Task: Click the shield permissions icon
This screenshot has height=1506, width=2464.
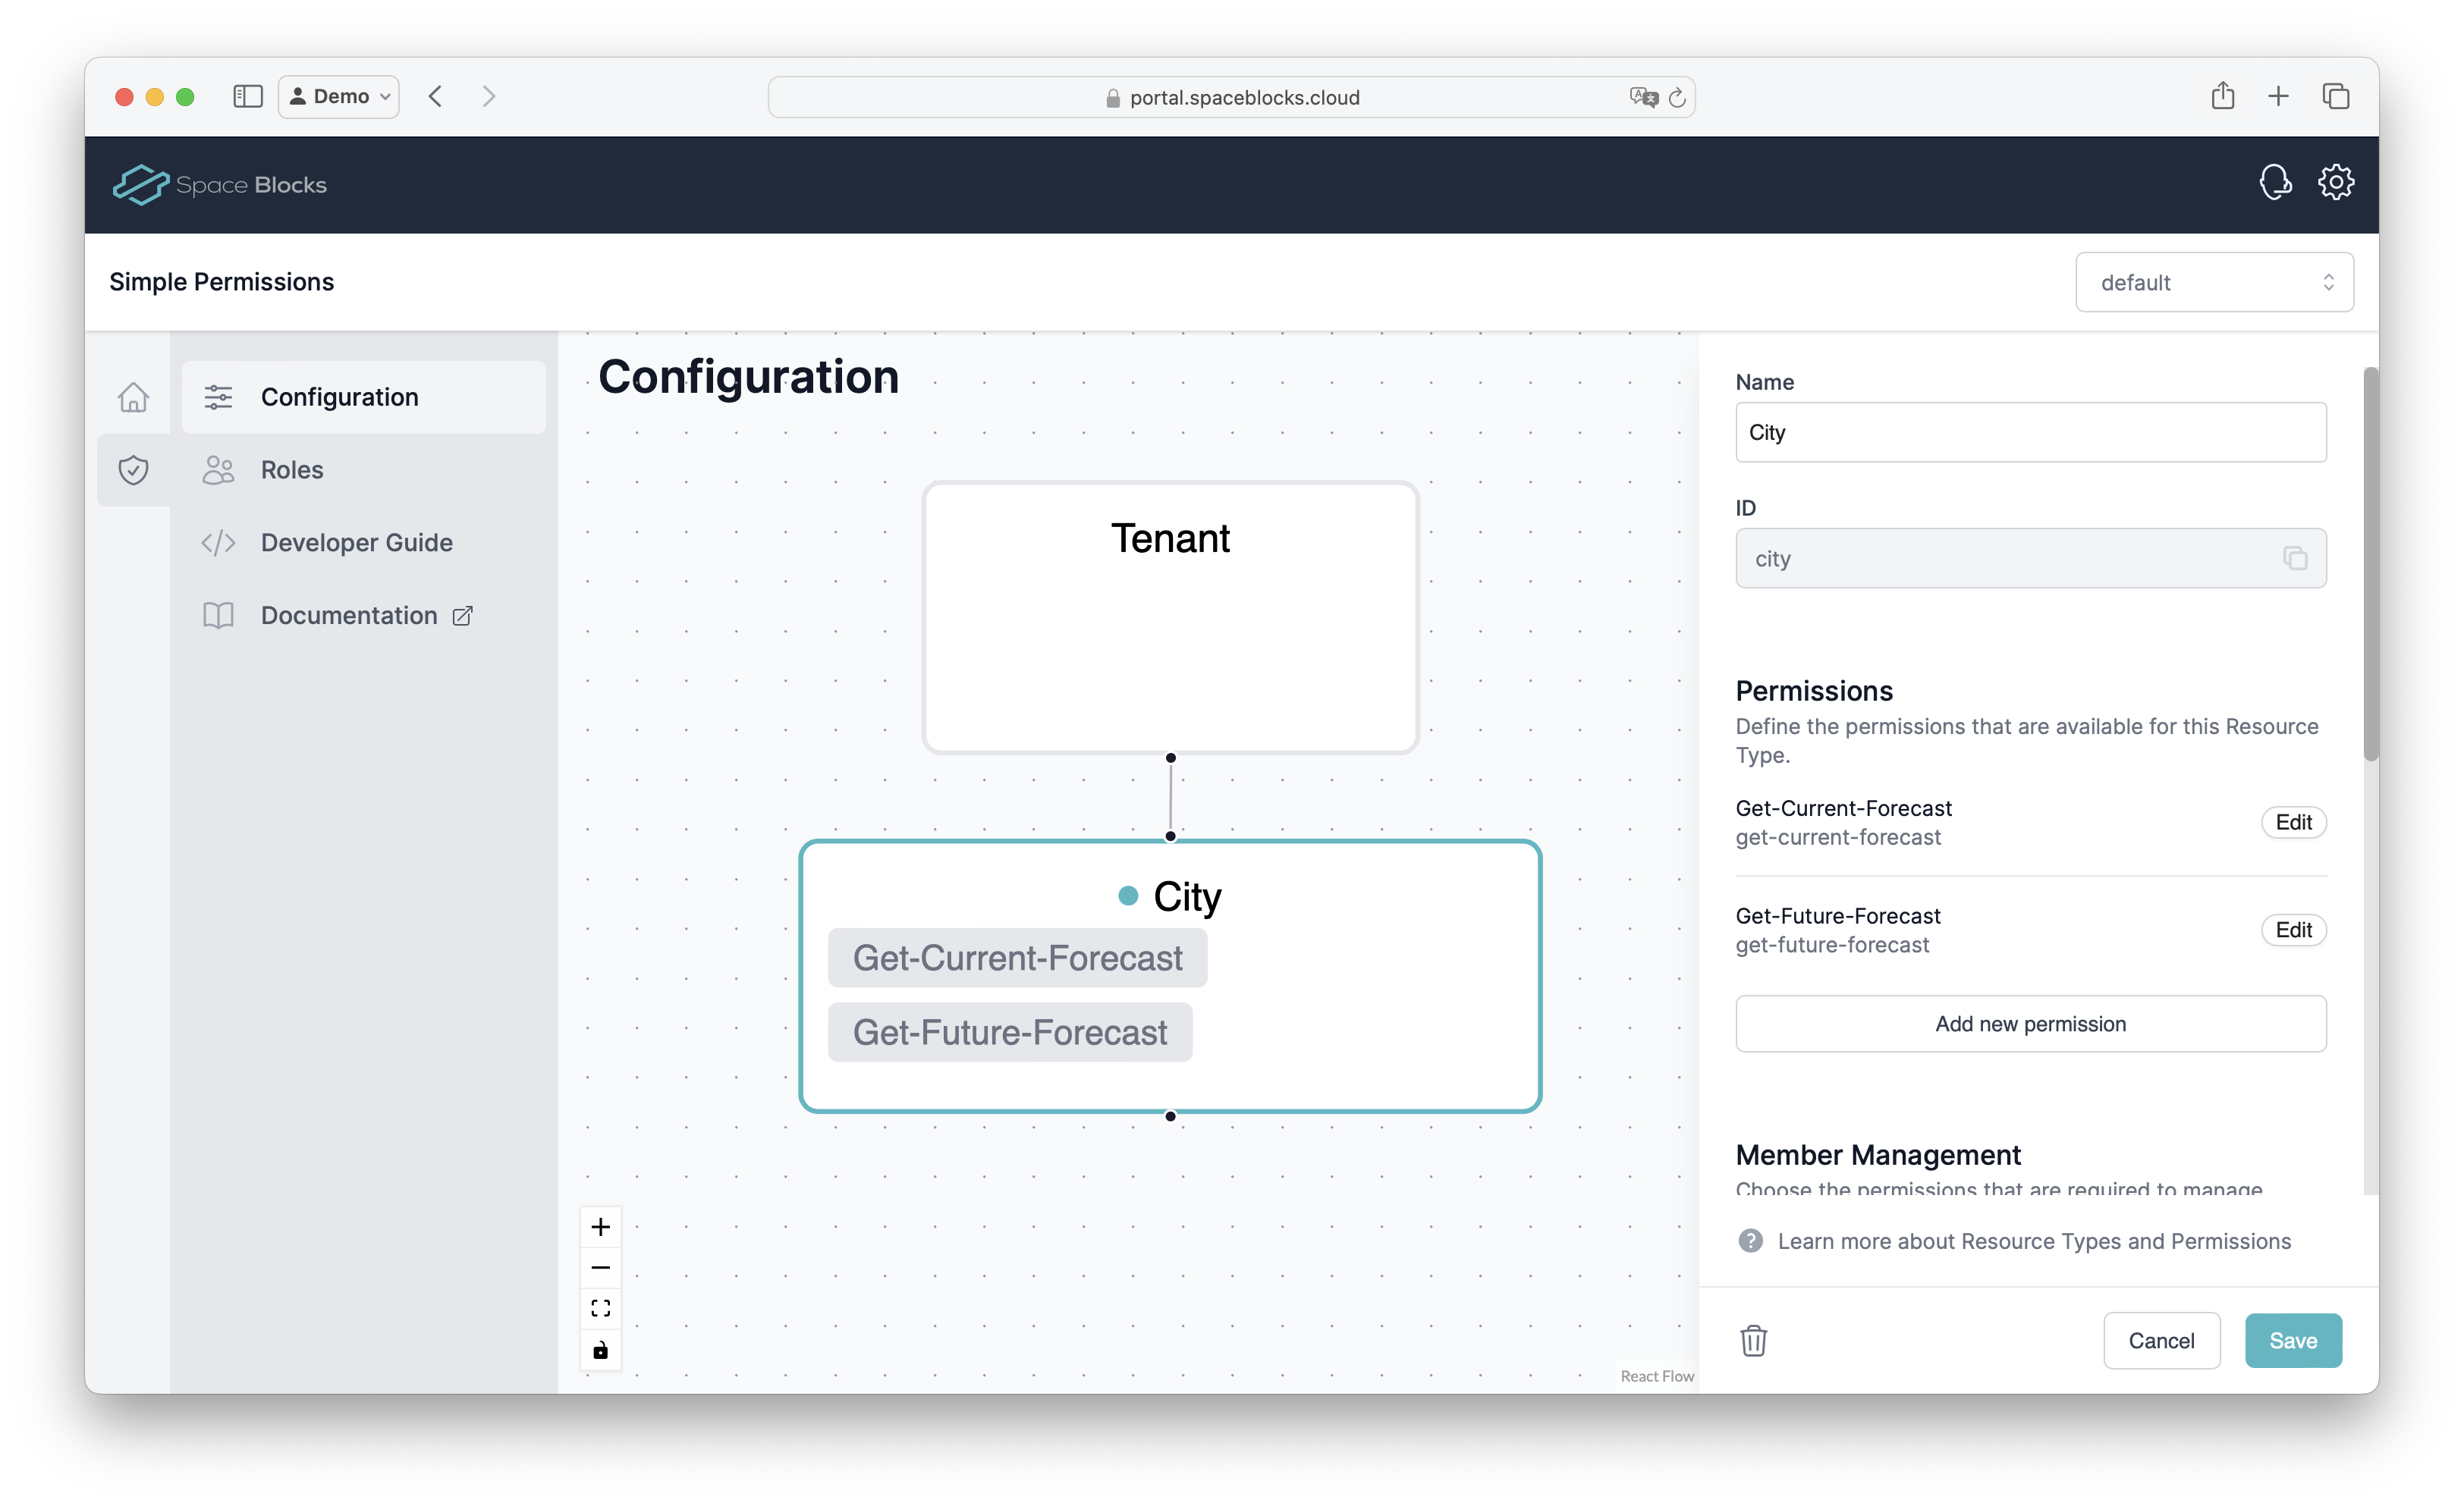Action: 133,469
